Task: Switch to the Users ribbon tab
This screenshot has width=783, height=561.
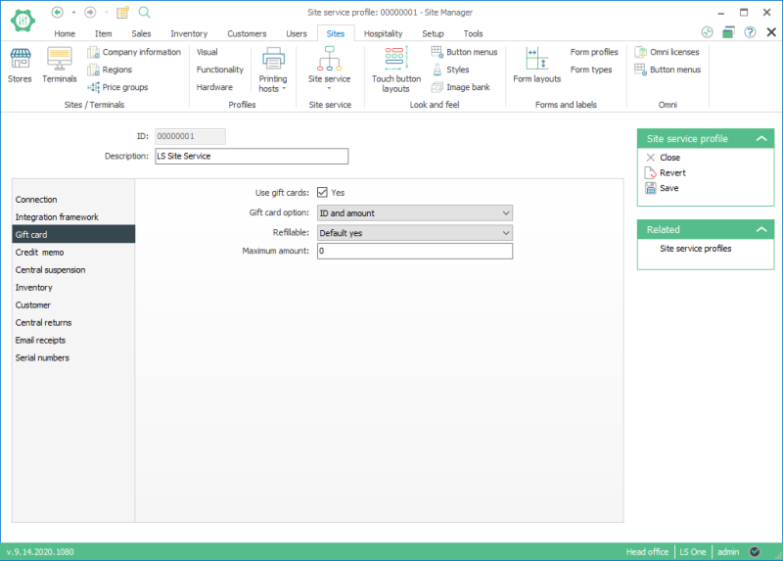Action: click(297, 33)
